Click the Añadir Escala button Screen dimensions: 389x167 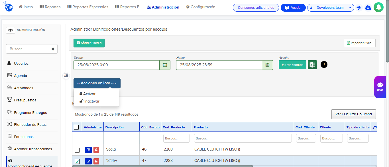pos(89,43)
